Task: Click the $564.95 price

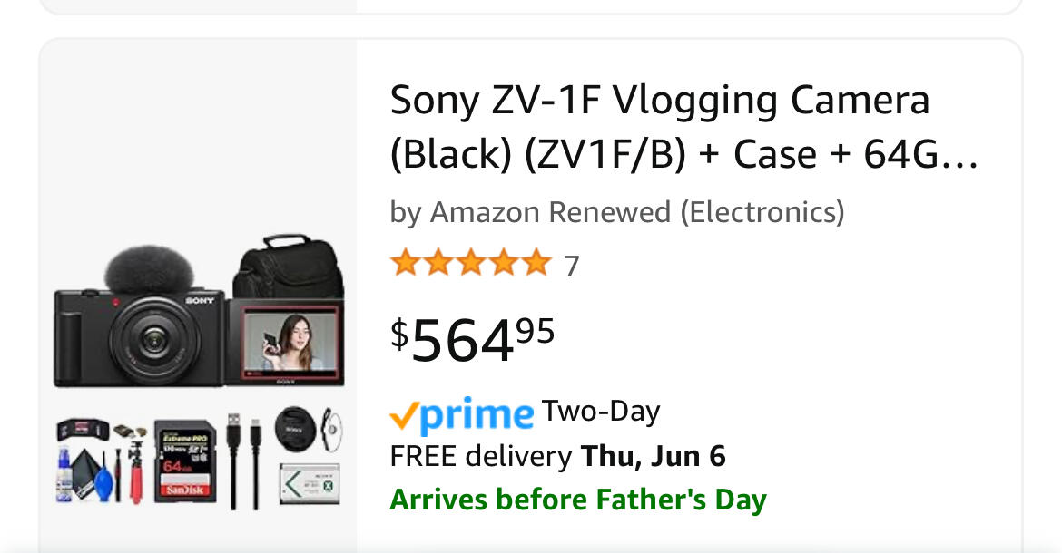Action: pyautogui.click(x=473, y=339)
